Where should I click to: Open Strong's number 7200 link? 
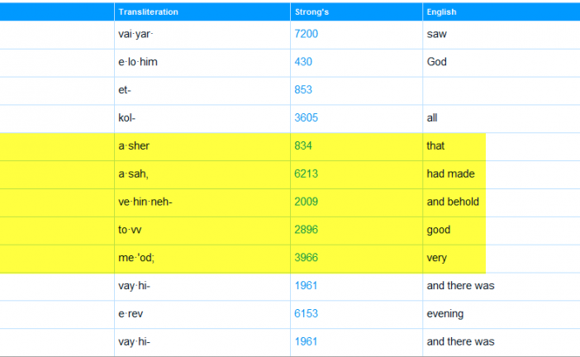[x=306, y=34]
